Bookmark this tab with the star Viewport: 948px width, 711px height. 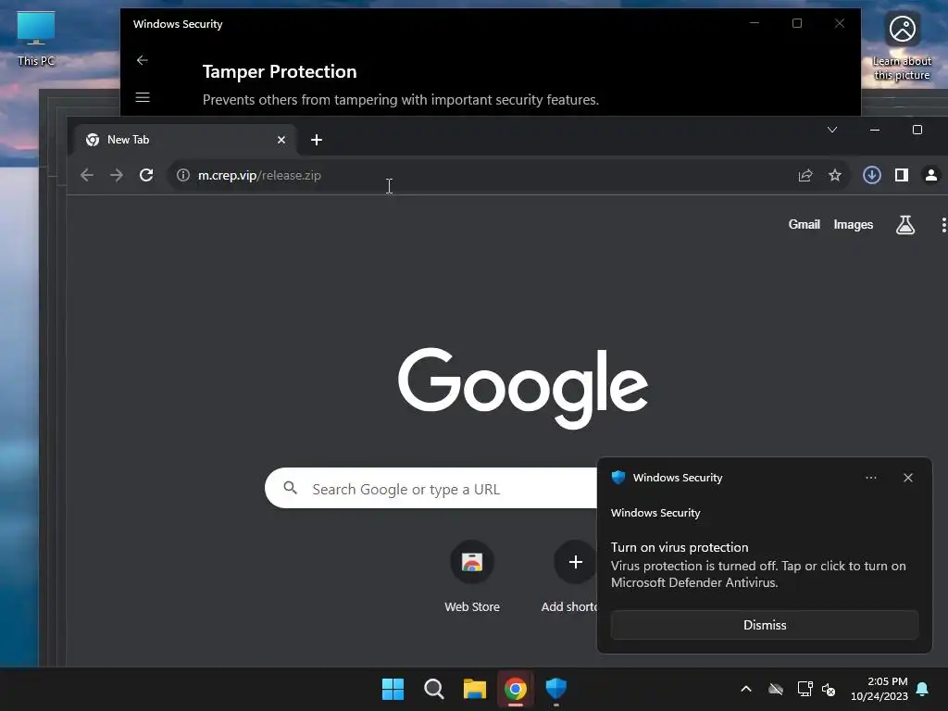[x=835, y=175]
